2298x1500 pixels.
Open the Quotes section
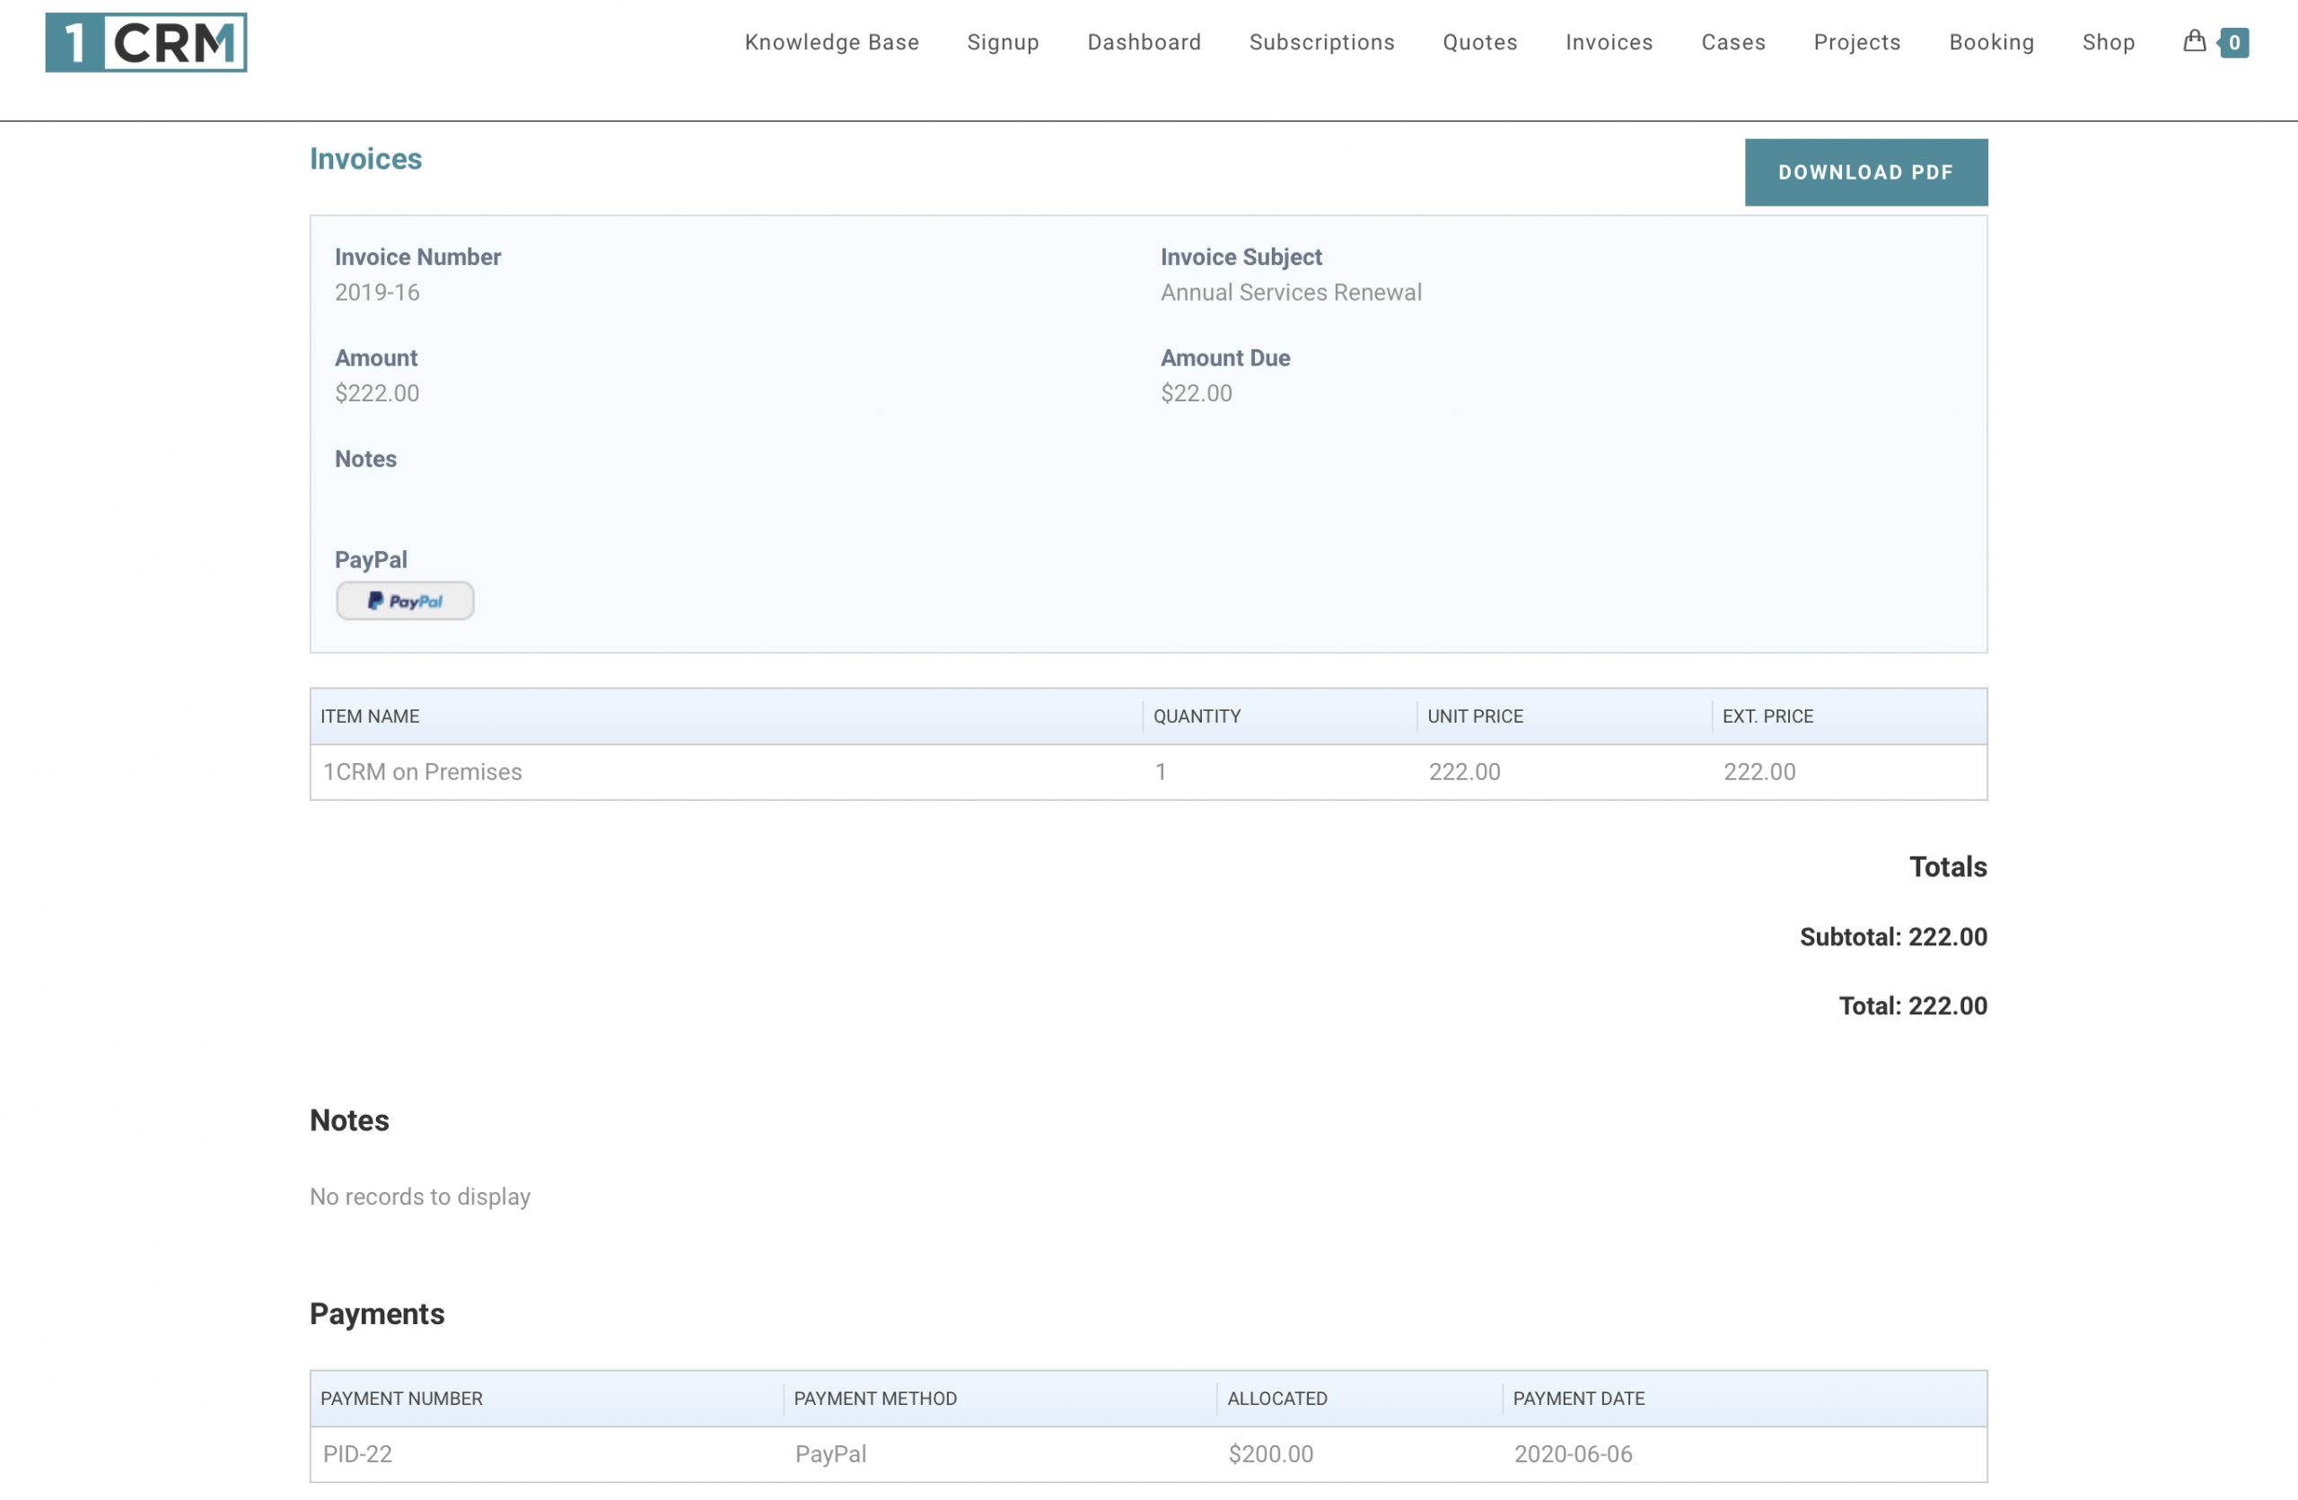point(1480,42)
